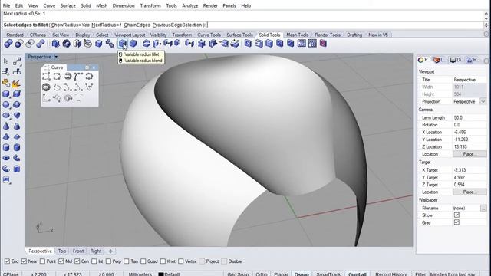Click the ChainEdges command option
Screen dimensions: 491x276
click(x=137, y=25)
